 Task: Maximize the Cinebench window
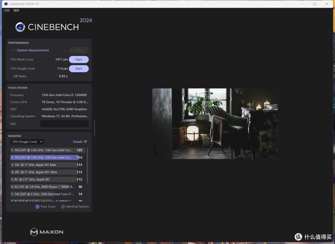click(x=315, y=4)
